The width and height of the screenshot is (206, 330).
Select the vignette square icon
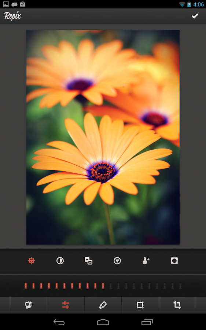(174, 261)
